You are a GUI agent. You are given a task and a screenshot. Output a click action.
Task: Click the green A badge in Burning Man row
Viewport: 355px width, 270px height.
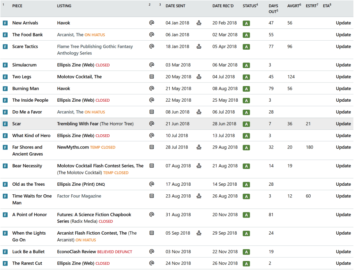coord(246,89)
